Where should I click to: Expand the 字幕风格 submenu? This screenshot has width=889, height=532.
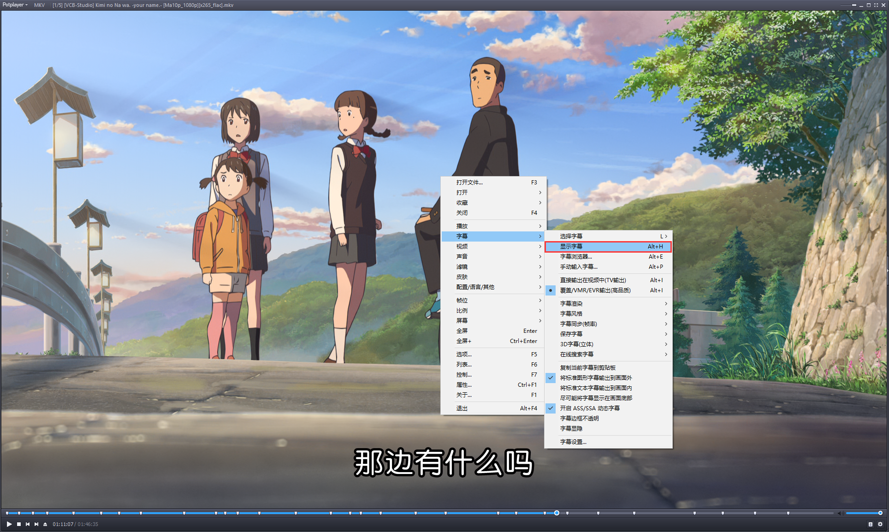[x=572, y=313]
